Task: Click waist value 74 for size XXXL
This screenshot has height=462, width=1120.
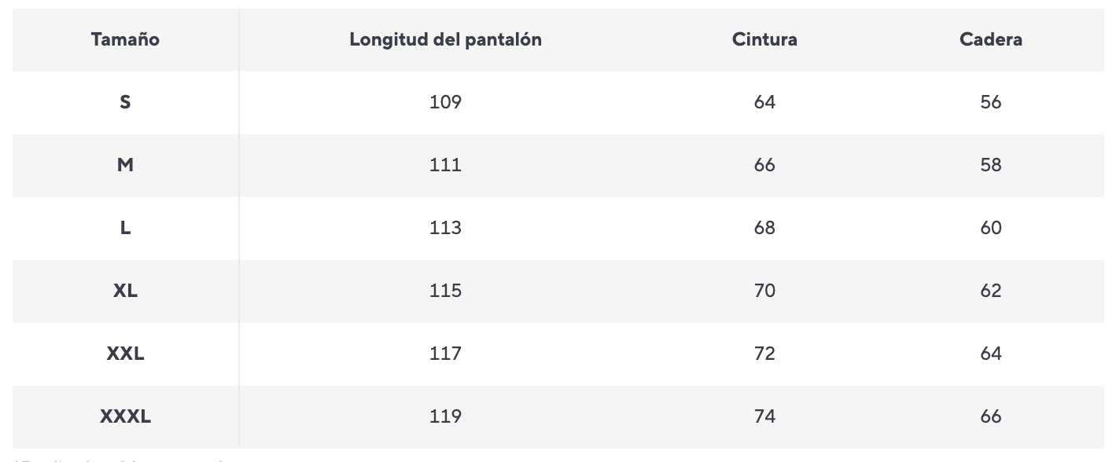Action: (x=764, y=416)
